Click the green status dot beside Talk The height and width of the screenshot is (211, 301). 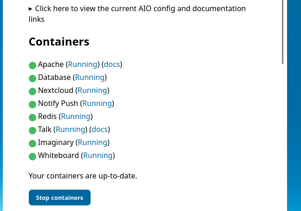[x=33, y=130]
